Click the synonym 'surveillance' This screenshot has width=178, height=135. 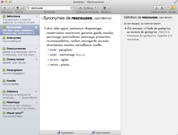[x=83, y=45]
